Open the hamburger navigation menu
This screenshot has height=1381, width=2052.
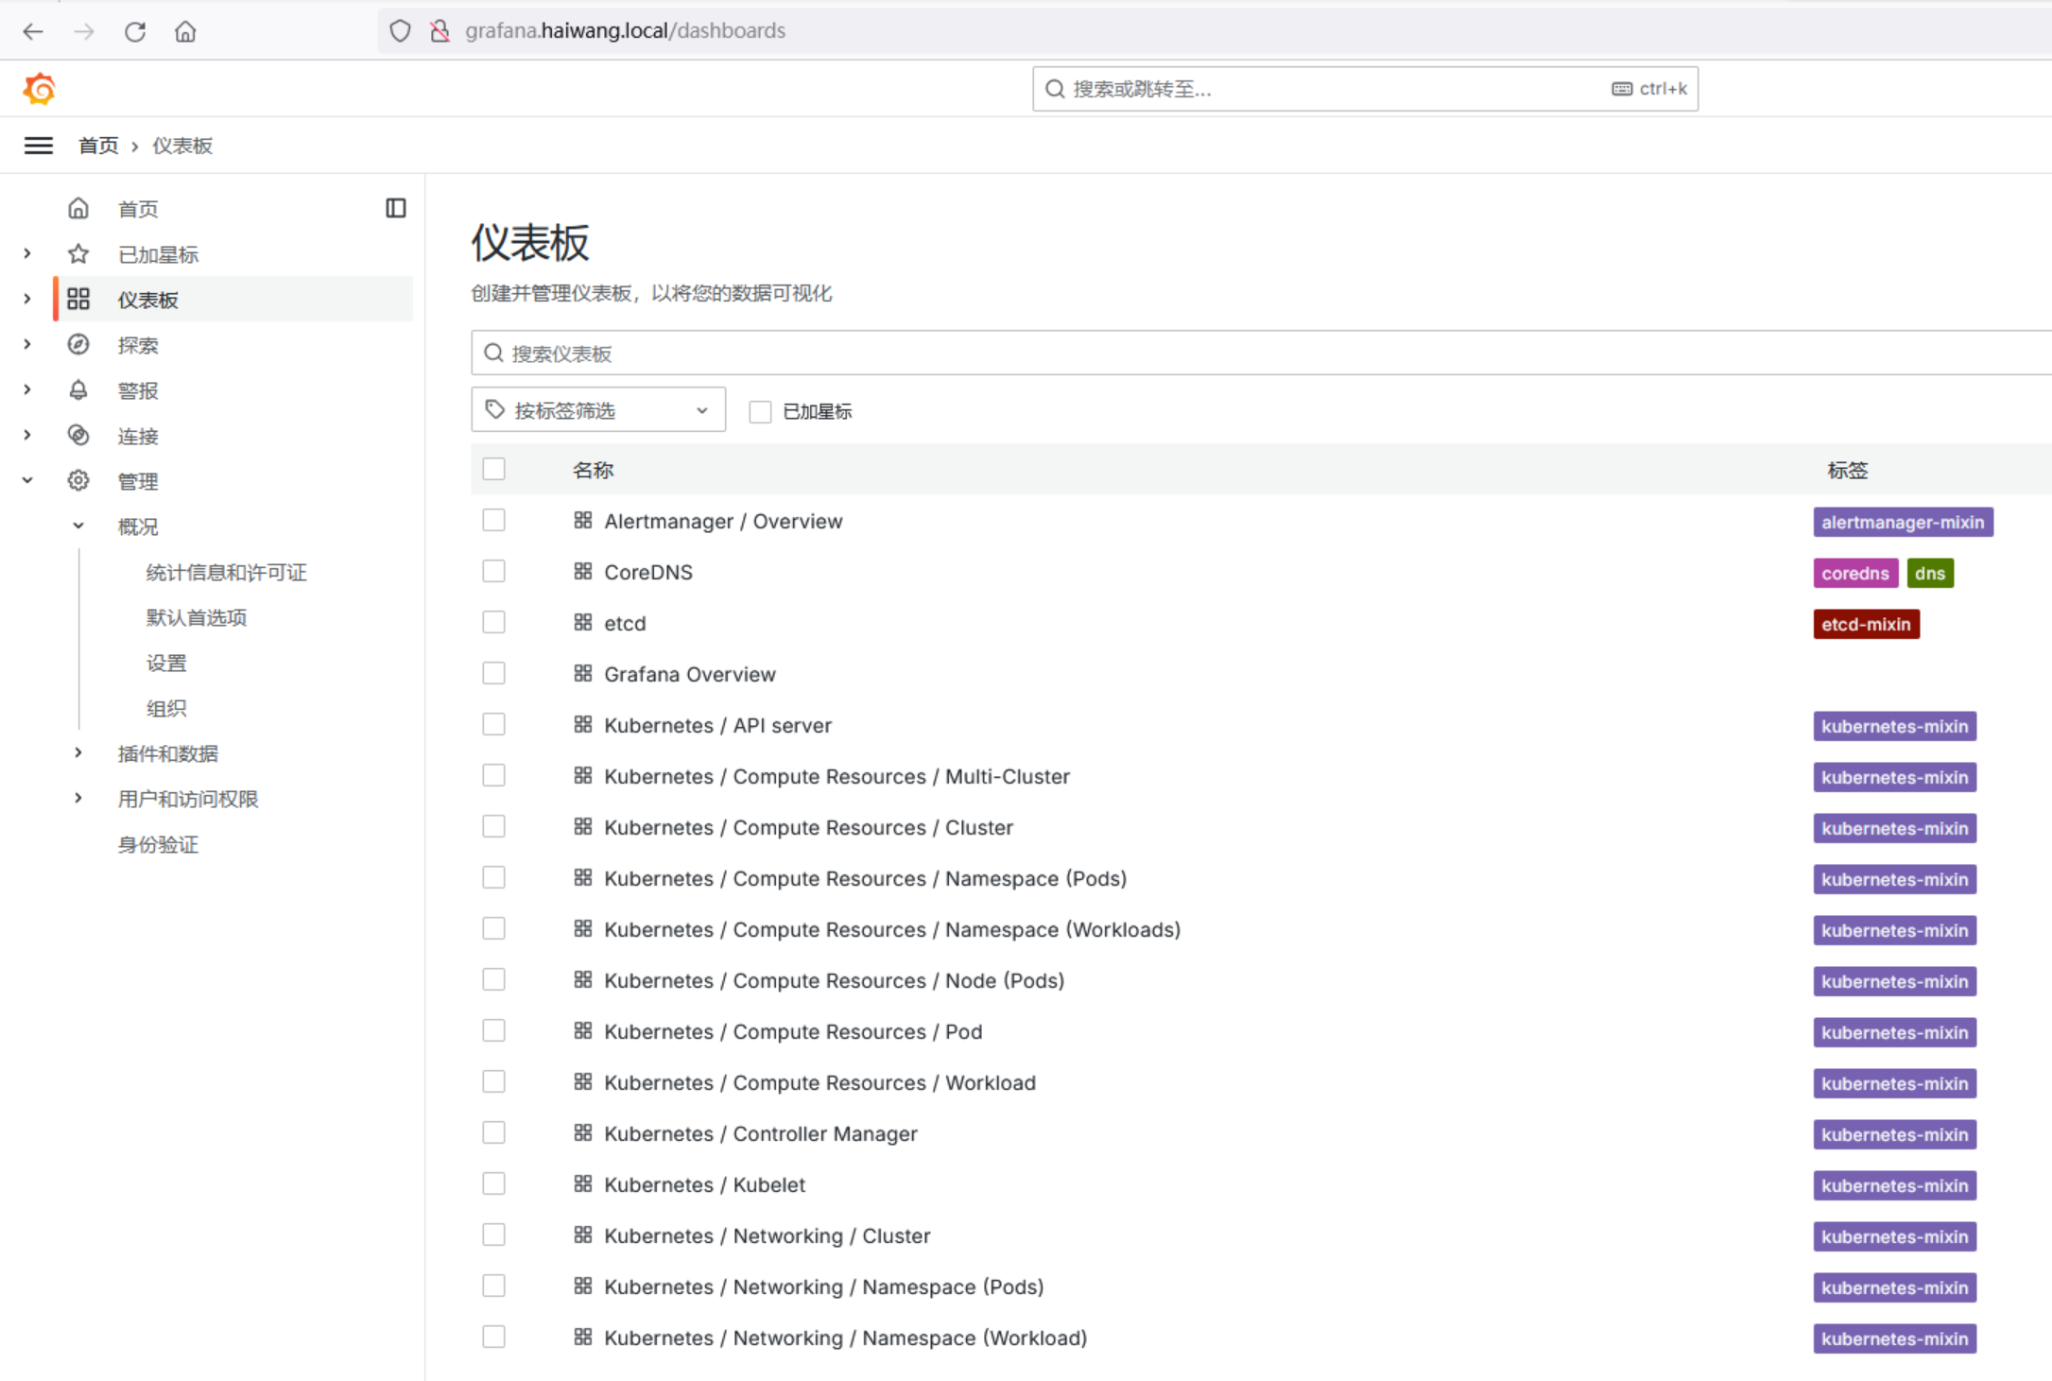coord(39,146)
